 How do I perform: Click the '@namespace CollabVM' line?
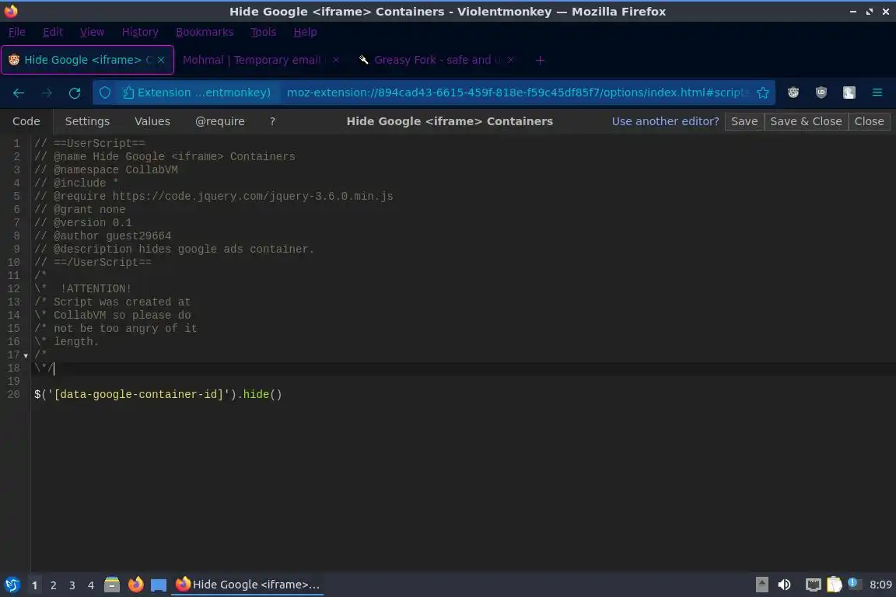point(106,169)
